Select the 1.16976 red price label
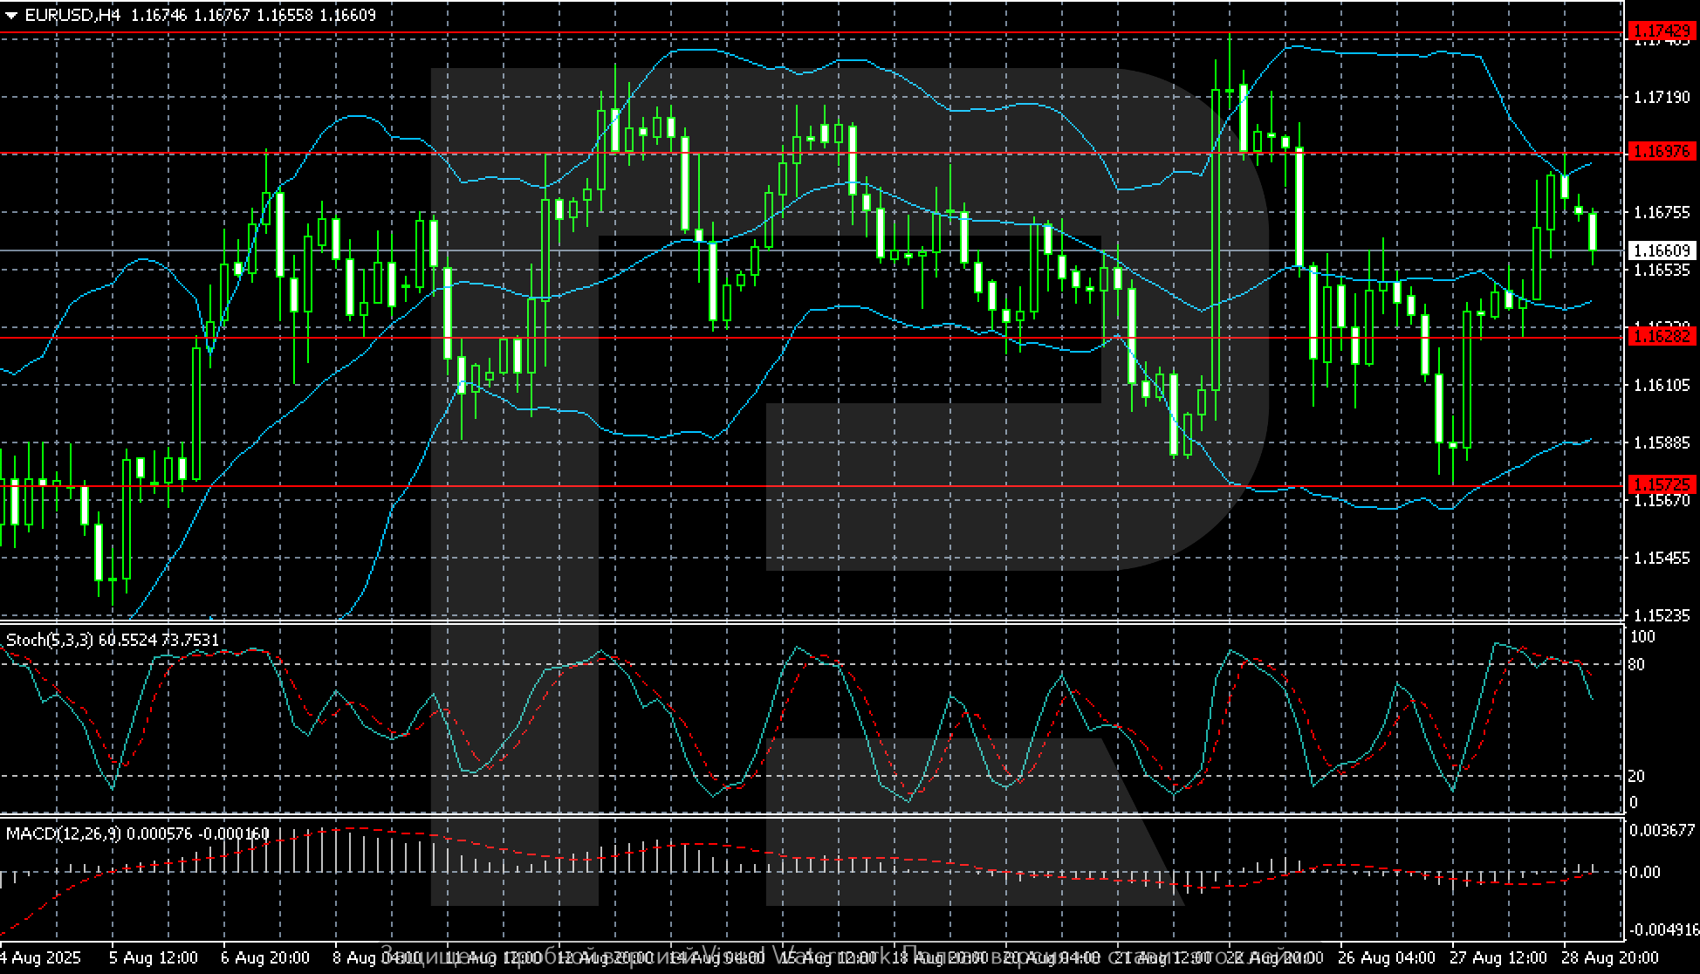The height and width of the screenshot is (974, 1700). [x=1662, y=152]
